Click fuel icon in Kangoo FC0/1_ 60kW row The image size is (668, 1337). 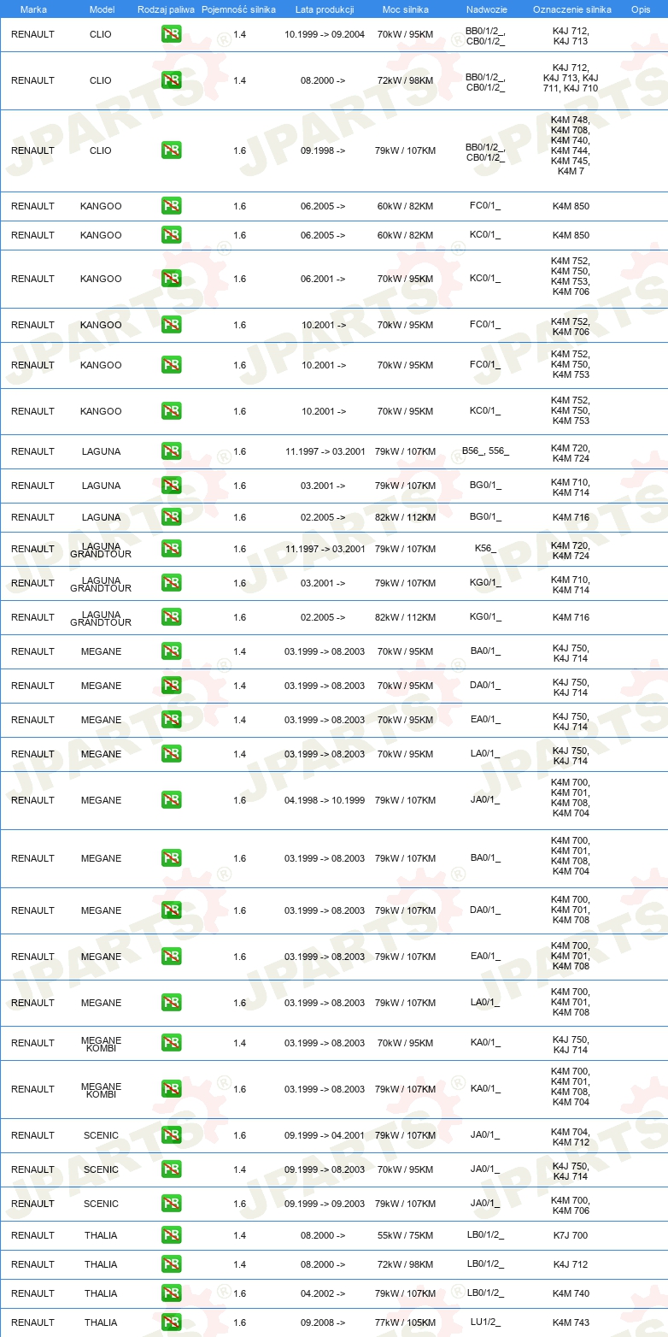[171, 206]
